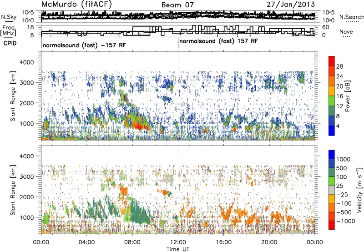This screenshot has height=252, width=364.
Task: Click the 'McMurdo (fitACF)' title text
Action: click(76, 4)
